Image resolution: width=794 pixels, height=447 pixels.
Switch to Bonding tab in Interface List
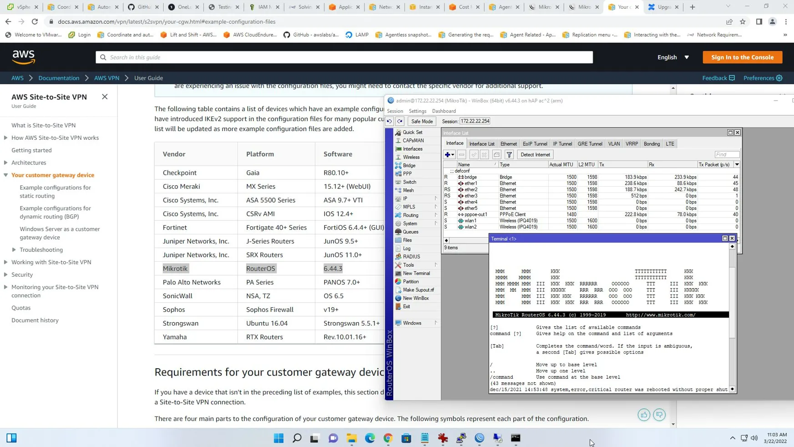(x=652, y=144)
